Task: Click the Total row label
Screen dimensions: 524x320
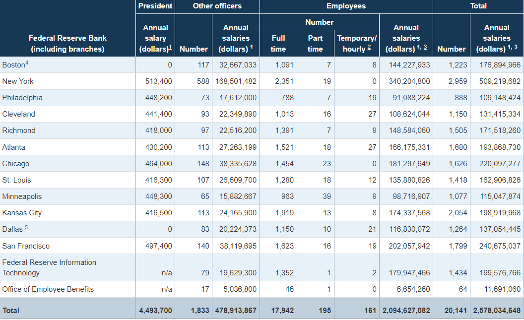Action: tap(11, 310)
